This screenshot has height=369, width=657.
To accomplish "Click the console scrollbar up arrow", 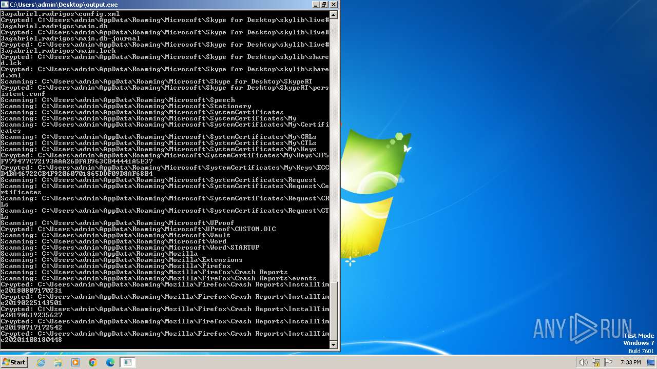I will coord(334,15).
